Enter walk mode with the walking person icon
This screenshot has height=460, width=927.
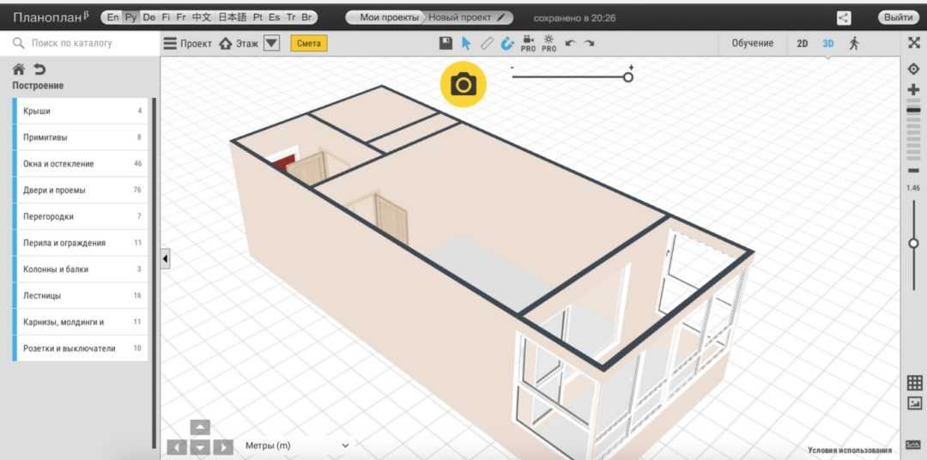[x=854, y=43]
